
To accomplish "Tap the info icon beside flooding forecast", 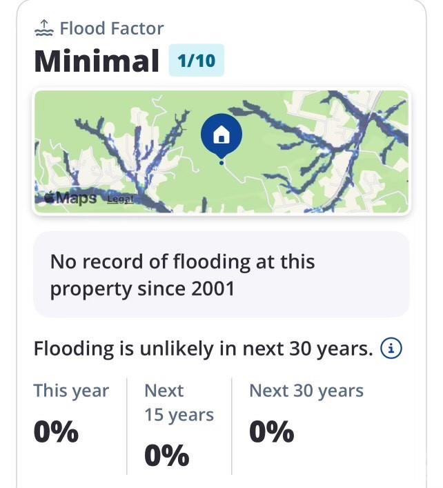I will (391, 349).
